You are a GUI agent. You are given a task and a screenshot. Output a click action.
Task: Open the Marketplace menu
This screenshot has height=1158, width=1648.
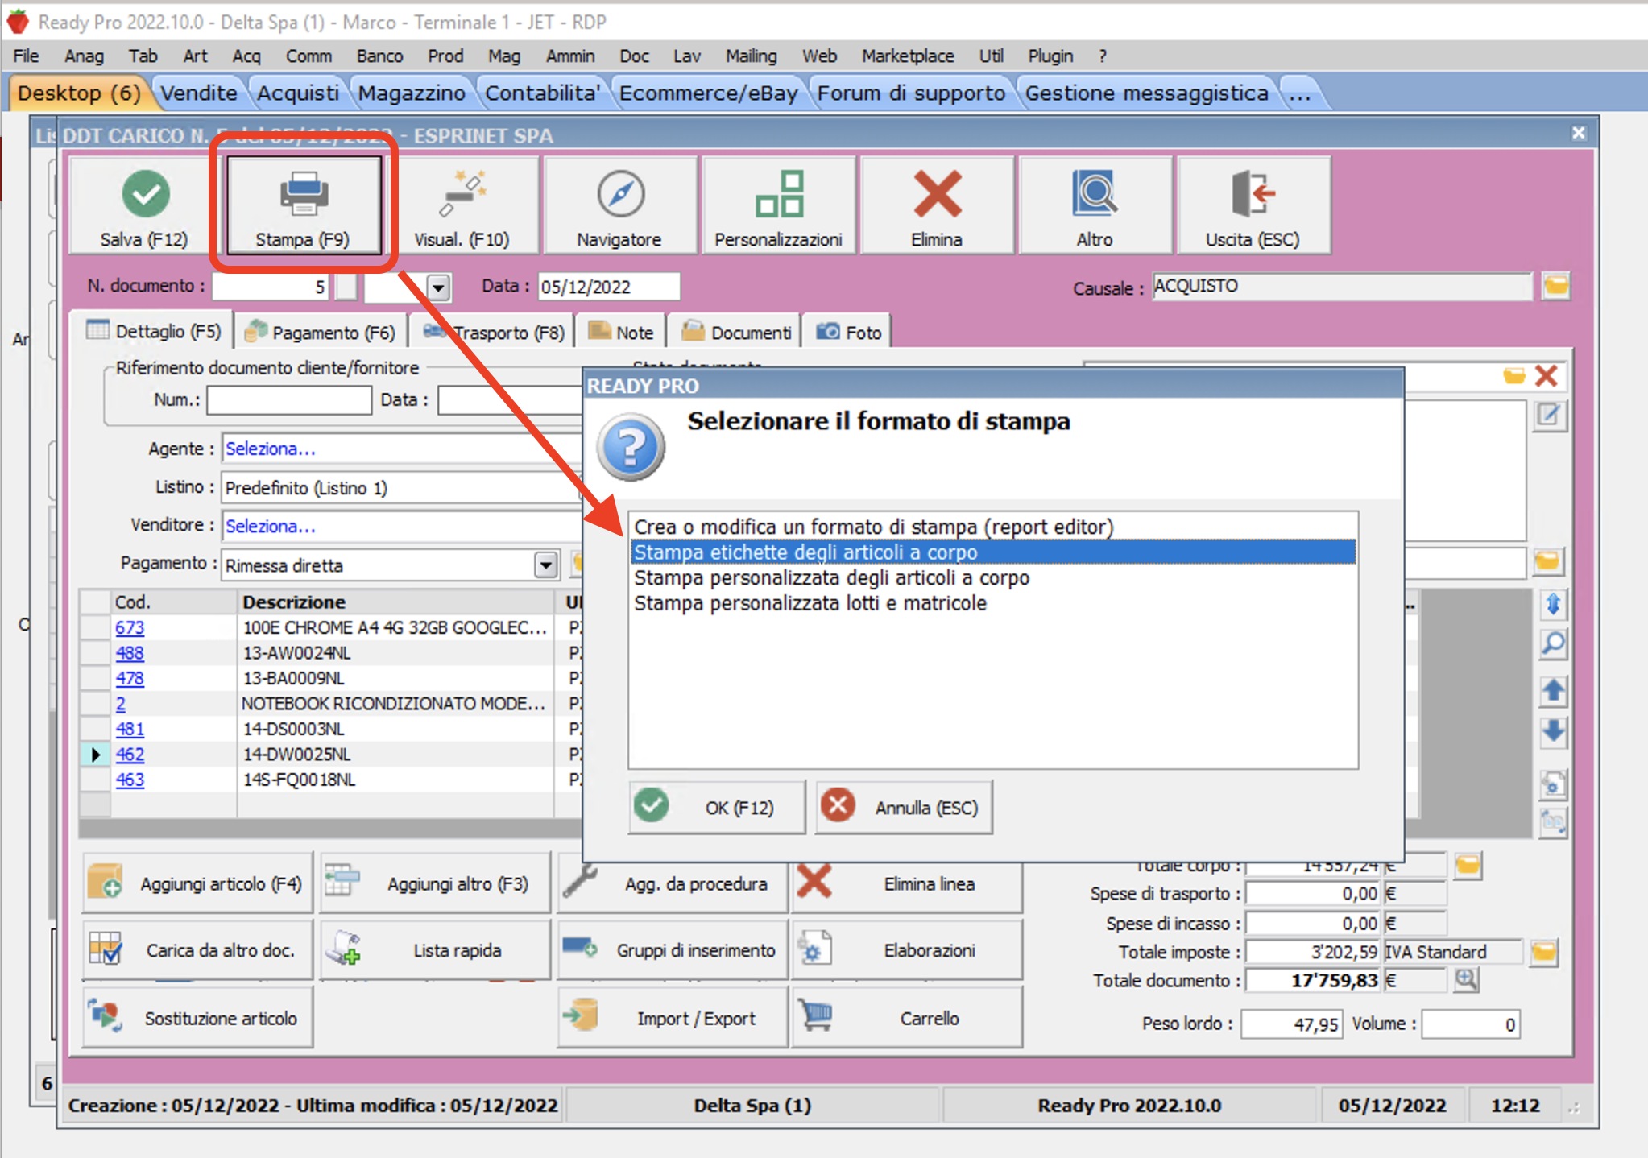[x=908, y=56]
